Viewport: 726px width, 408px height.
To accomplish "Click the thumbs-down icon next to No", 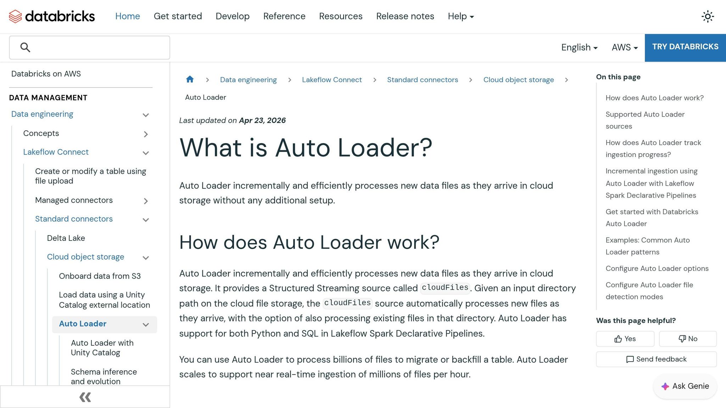I will pos(682,339).
